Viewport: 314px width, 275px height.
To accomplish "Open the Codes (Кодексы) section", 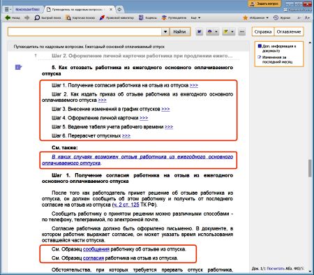I will coord(141,17).
